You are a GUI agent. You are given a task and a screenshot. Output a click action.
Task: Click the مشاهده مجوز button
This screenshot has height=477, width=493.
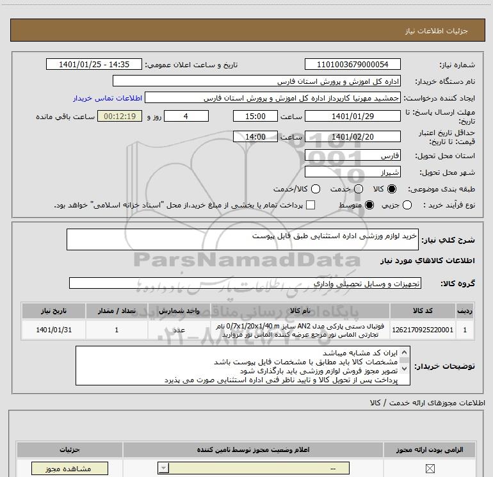(70, 469)
